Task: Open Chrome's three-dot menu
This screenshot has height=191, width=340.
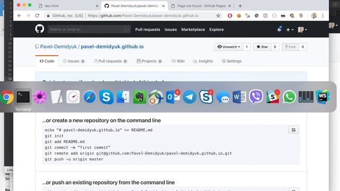Action: (322, 15)
